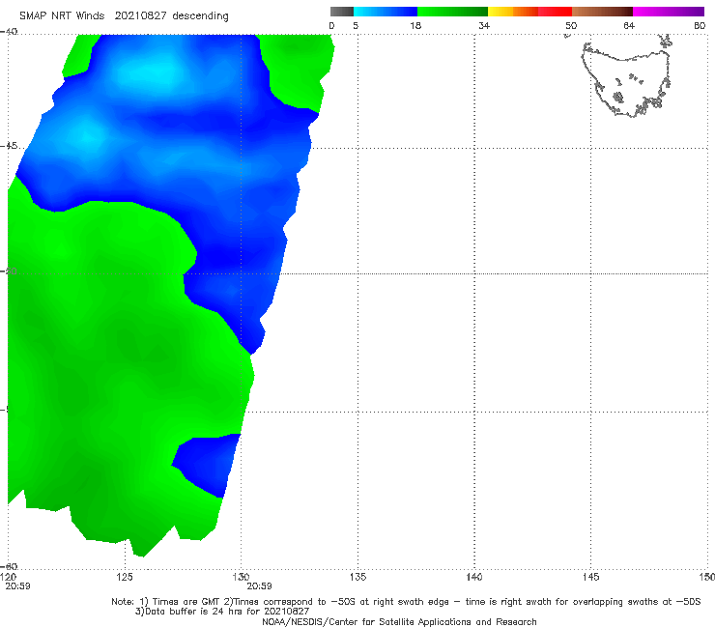Select the yellow-to-red 34–50 color scale segment

pyautogui.click(x=529, y=12)
